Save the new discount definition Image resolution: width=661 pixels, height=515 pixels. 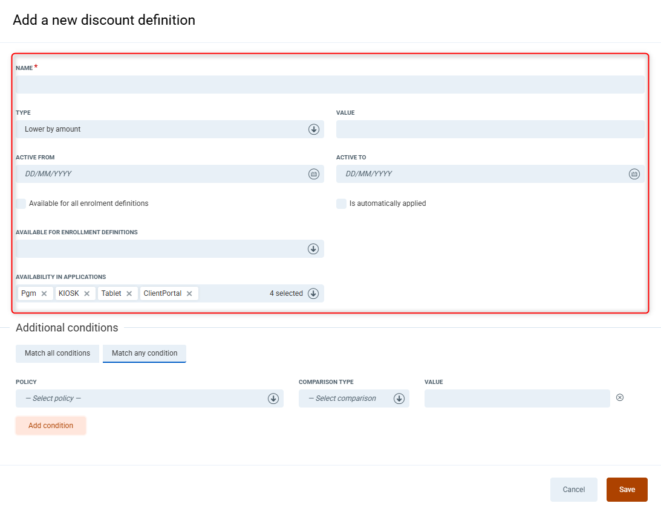click(627, 490)
